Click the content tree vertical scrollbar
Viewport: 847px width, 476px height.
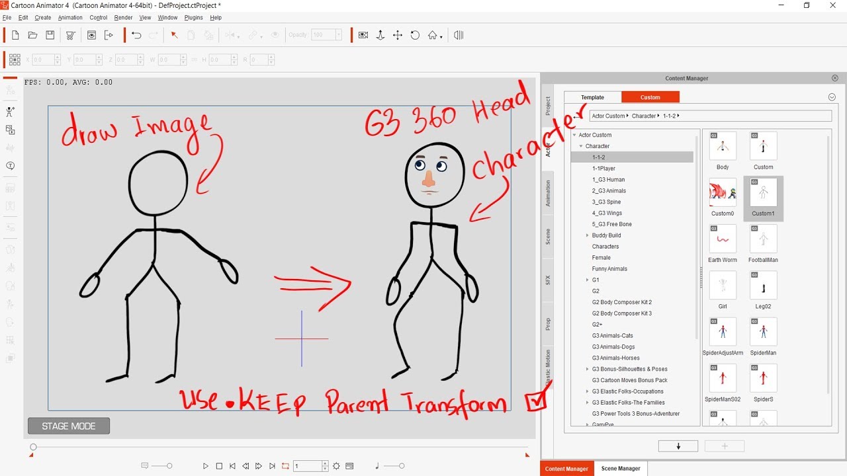click(696, 238)
